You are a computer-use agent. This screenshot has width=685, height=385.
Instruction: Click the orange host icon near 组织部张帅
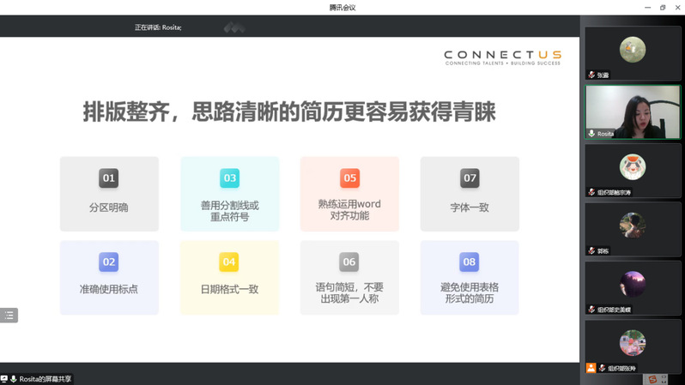[591, 368]
